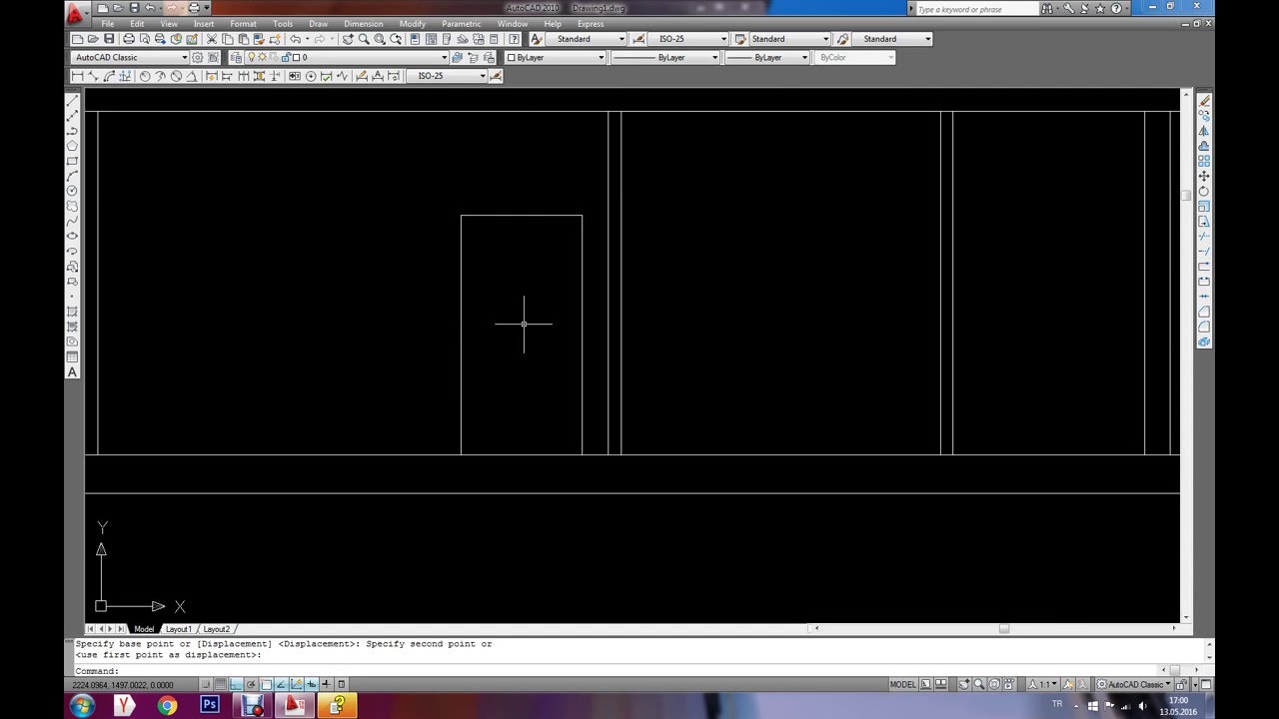This screenshot has height=719, width=1279.
Task: Click the Zoom Realtime magnifier icon
Action: point(364,39)
